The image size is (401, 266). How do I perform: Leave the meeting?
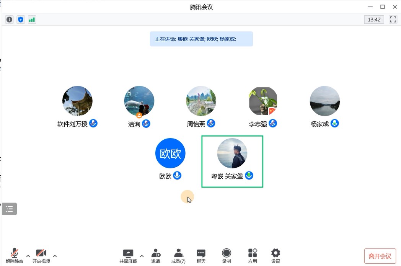pos(380,256)
